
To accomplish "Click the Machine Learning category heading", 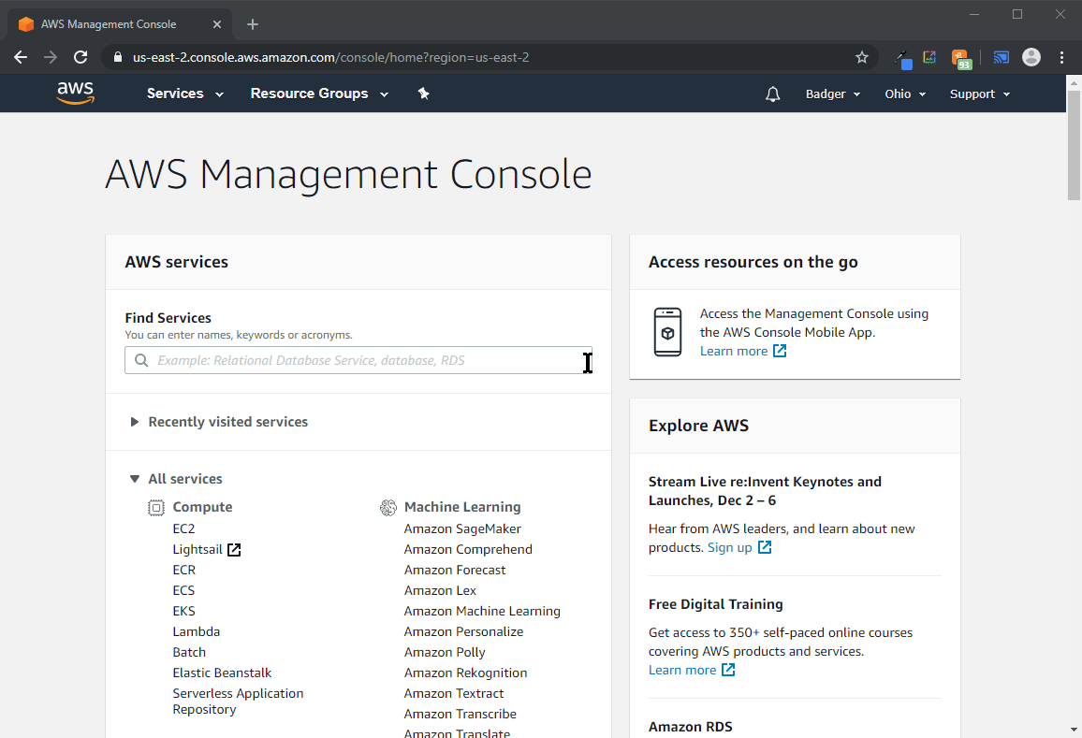I will (462, 507).
